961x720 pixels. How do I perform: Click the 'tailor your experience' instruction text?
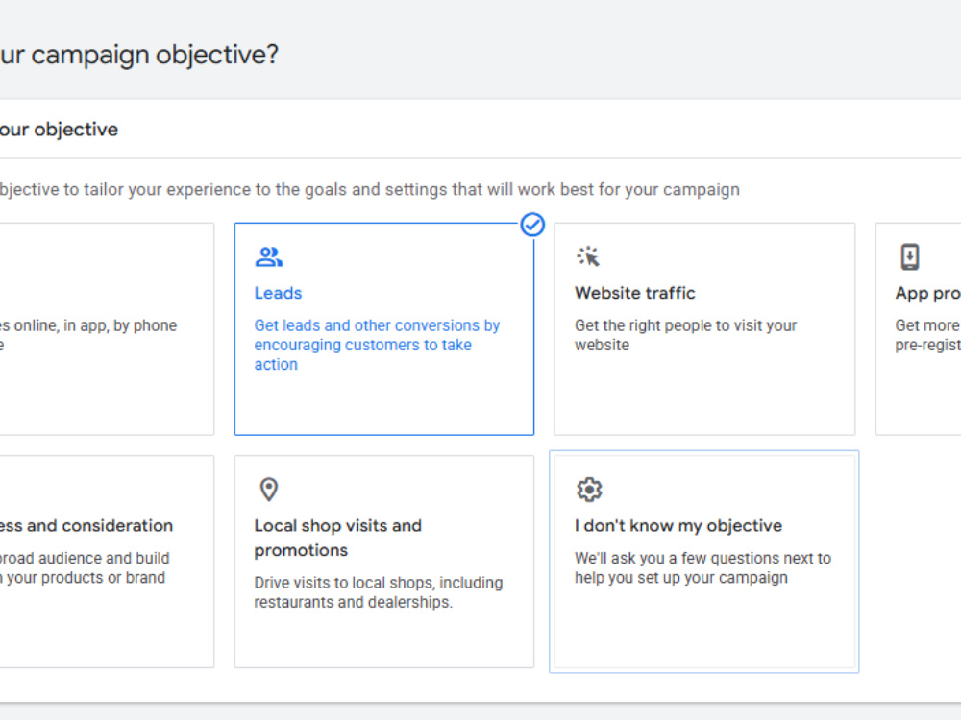(x=370, y=189)
